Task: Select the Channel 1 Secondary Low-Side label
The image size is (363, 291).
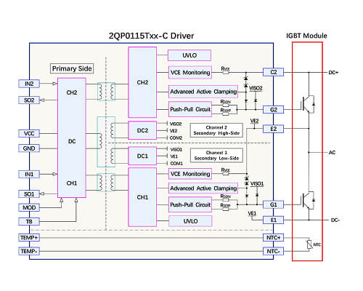Action: tap(216, 156)
